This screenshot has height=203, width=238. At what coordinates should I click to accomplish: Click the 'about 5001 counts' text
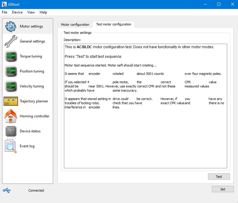pos(150,74)
